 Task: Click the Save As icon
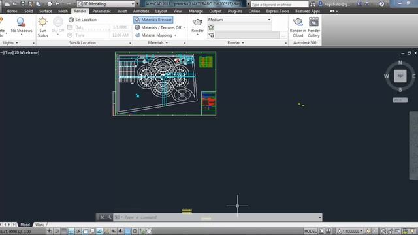tap(31, 4)
